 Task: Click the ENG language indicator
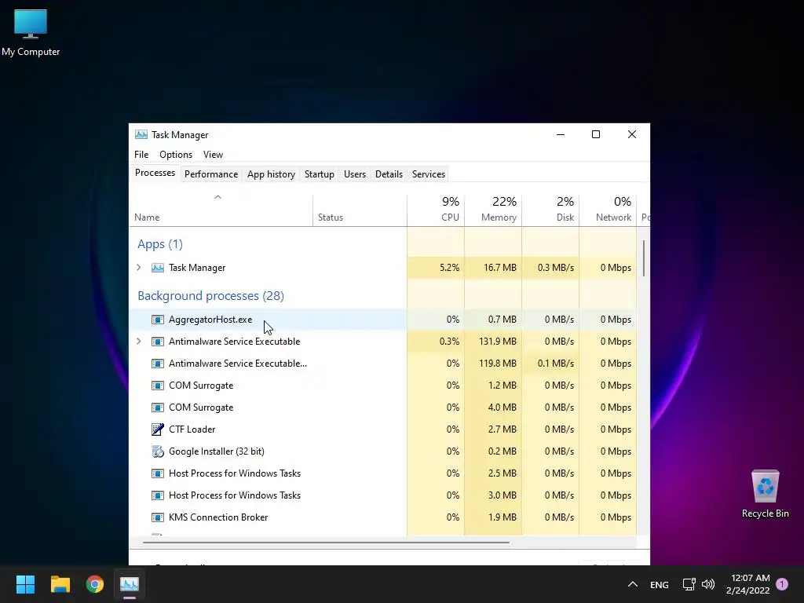point(660,584)
